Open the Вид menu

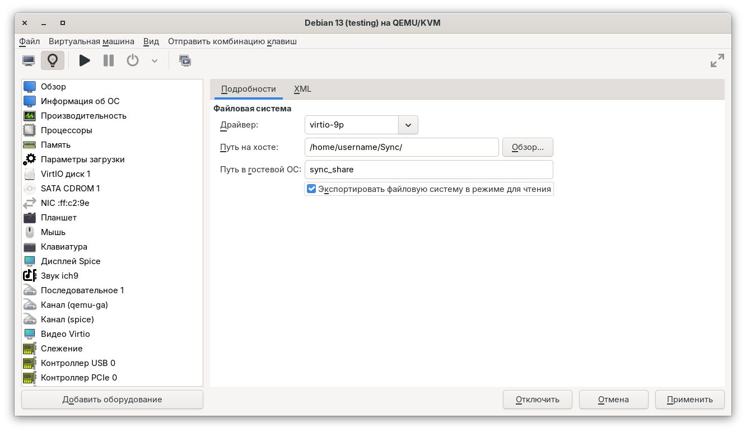click(x=151, y=41)
